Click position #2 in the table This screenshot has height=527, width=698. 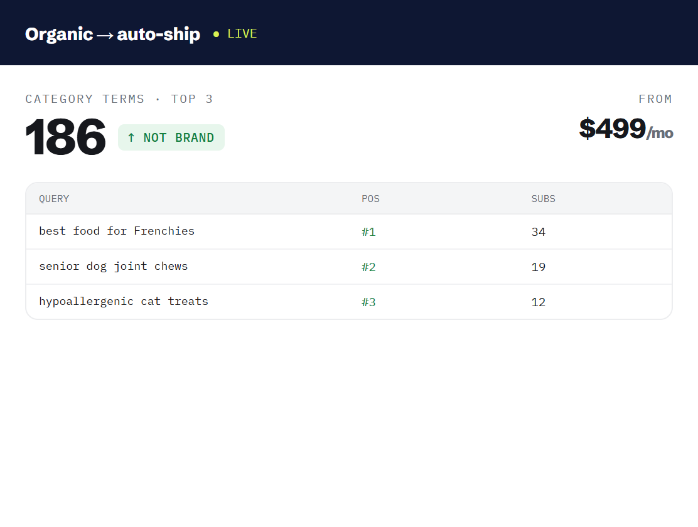coord(368,267)
